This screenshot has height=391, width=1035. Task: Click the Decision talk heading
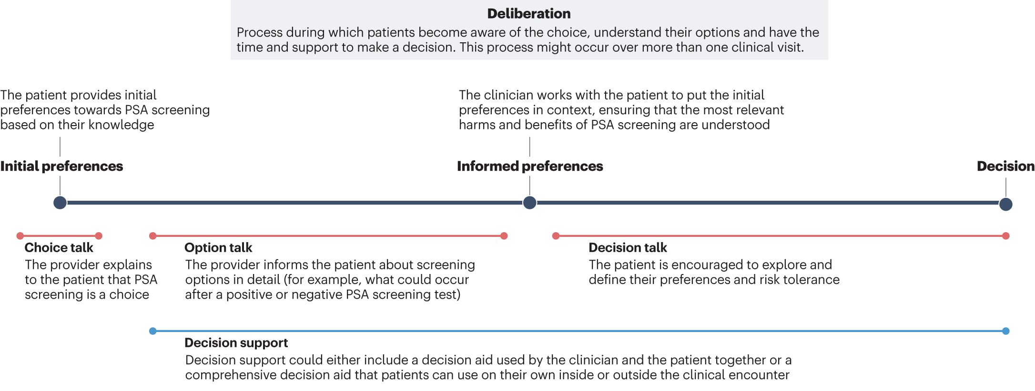tap(628, 248)
